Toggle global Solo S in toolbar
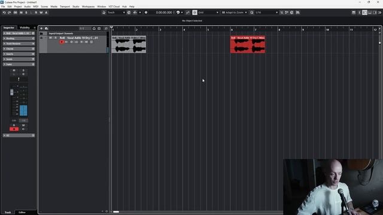Viewport: 383px width, 215px height. click(x=26, y=13)
